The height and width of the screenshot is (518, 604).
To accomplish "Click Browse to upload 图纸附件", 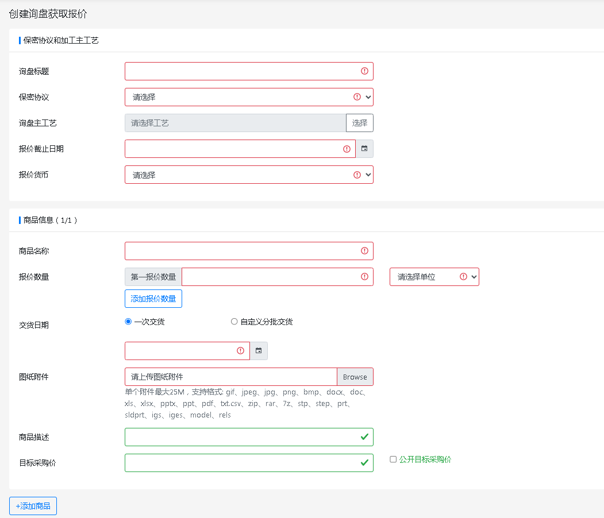I will (x=355, y=377).
